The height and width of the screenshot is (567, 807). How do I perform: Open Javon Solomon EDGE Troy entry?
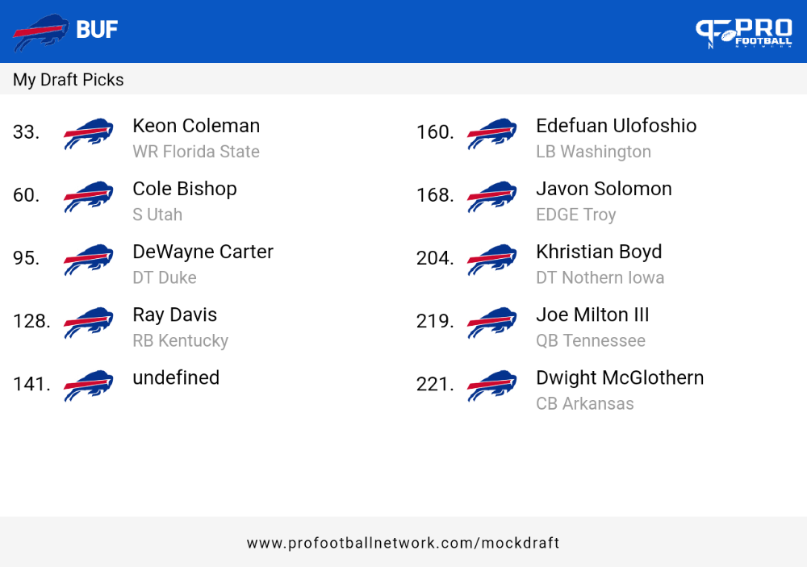pos(604,201)
